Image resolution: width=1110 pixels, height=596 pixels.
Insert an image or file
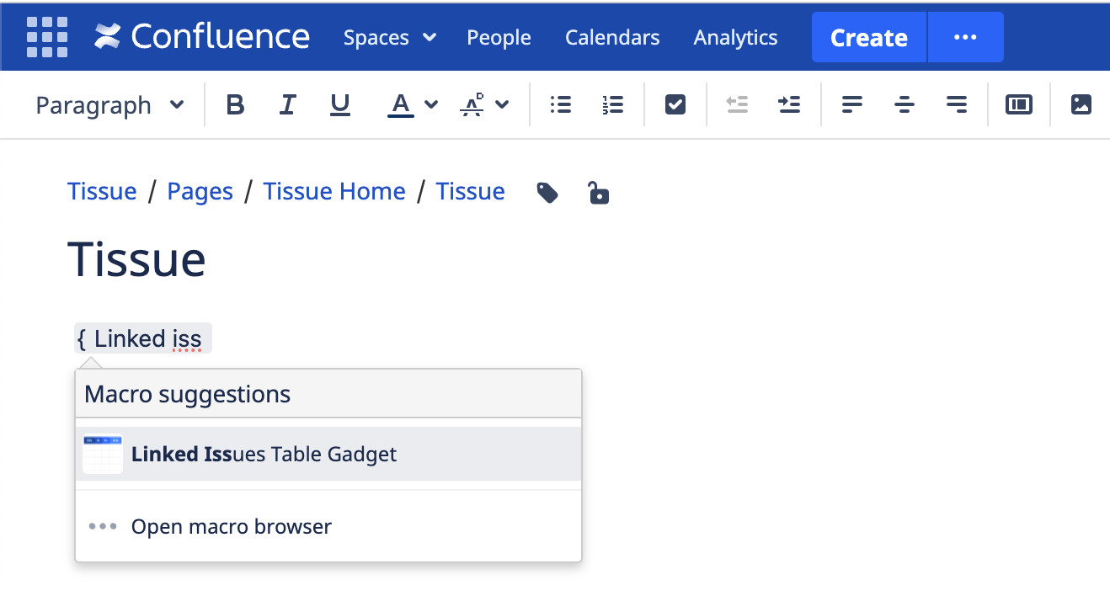1081,105
